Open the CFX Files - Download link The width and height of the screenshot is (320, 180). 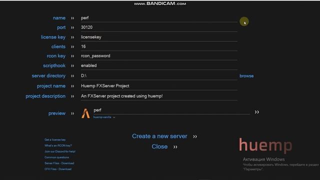(x=58, y=169)
